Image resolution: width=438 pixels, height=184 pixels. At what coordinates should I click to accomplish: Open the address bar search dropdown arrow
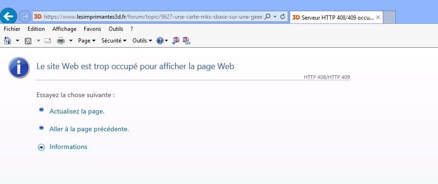tap(275, 17)
